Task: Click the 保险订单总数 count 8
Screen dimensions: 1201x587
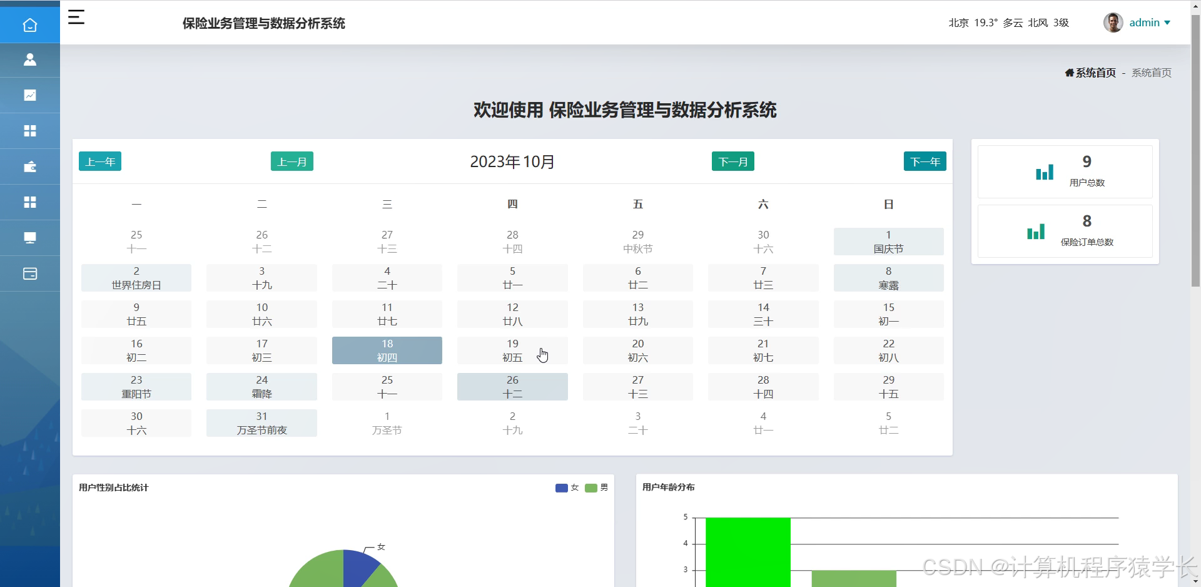Action: pyautogui.click(x=1087, y=221)
